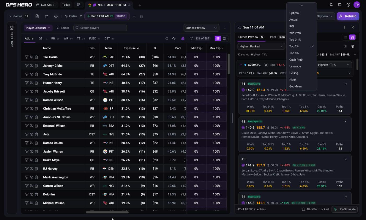Expand entry #1 details chevron
Screen dimensions: 366x220
(x=346, y=84)
